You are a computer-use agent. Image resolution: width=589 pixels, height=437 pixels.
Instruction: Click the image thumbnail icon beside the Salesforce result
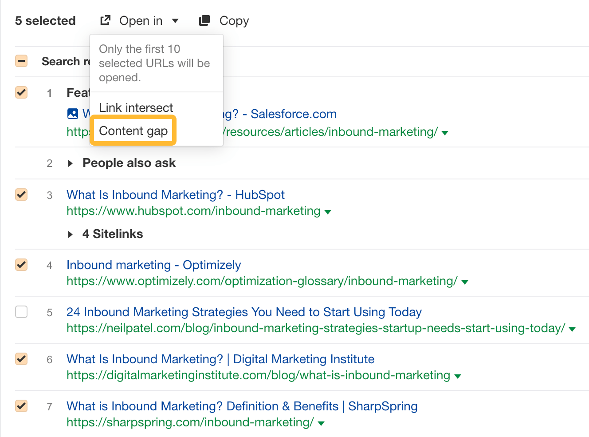pyautogui.click(x=73, y=114)
